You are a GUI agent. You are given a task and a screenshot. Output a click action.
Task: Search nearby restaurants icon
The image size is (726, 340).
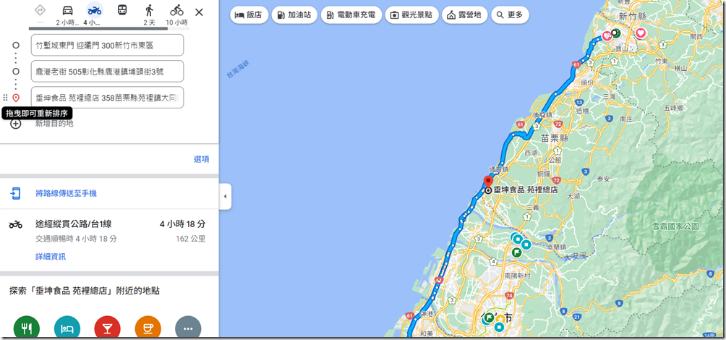click(27, 328)
